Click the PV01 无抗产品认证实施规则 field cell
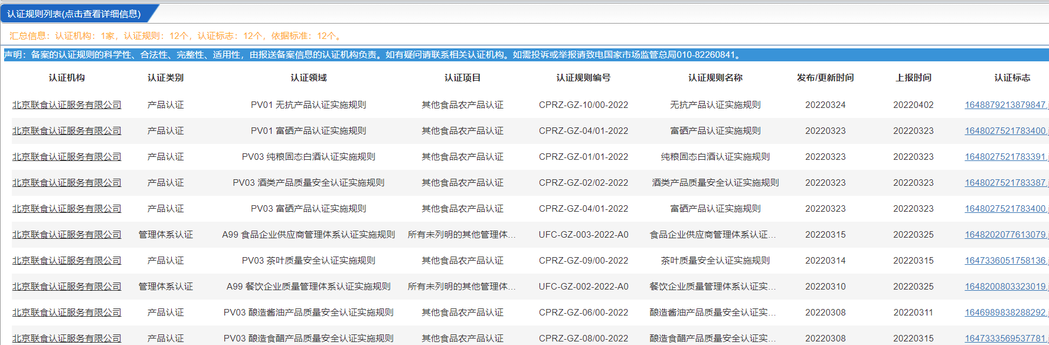The height and width of the screenshot is (345, 1049). point(309,105)
